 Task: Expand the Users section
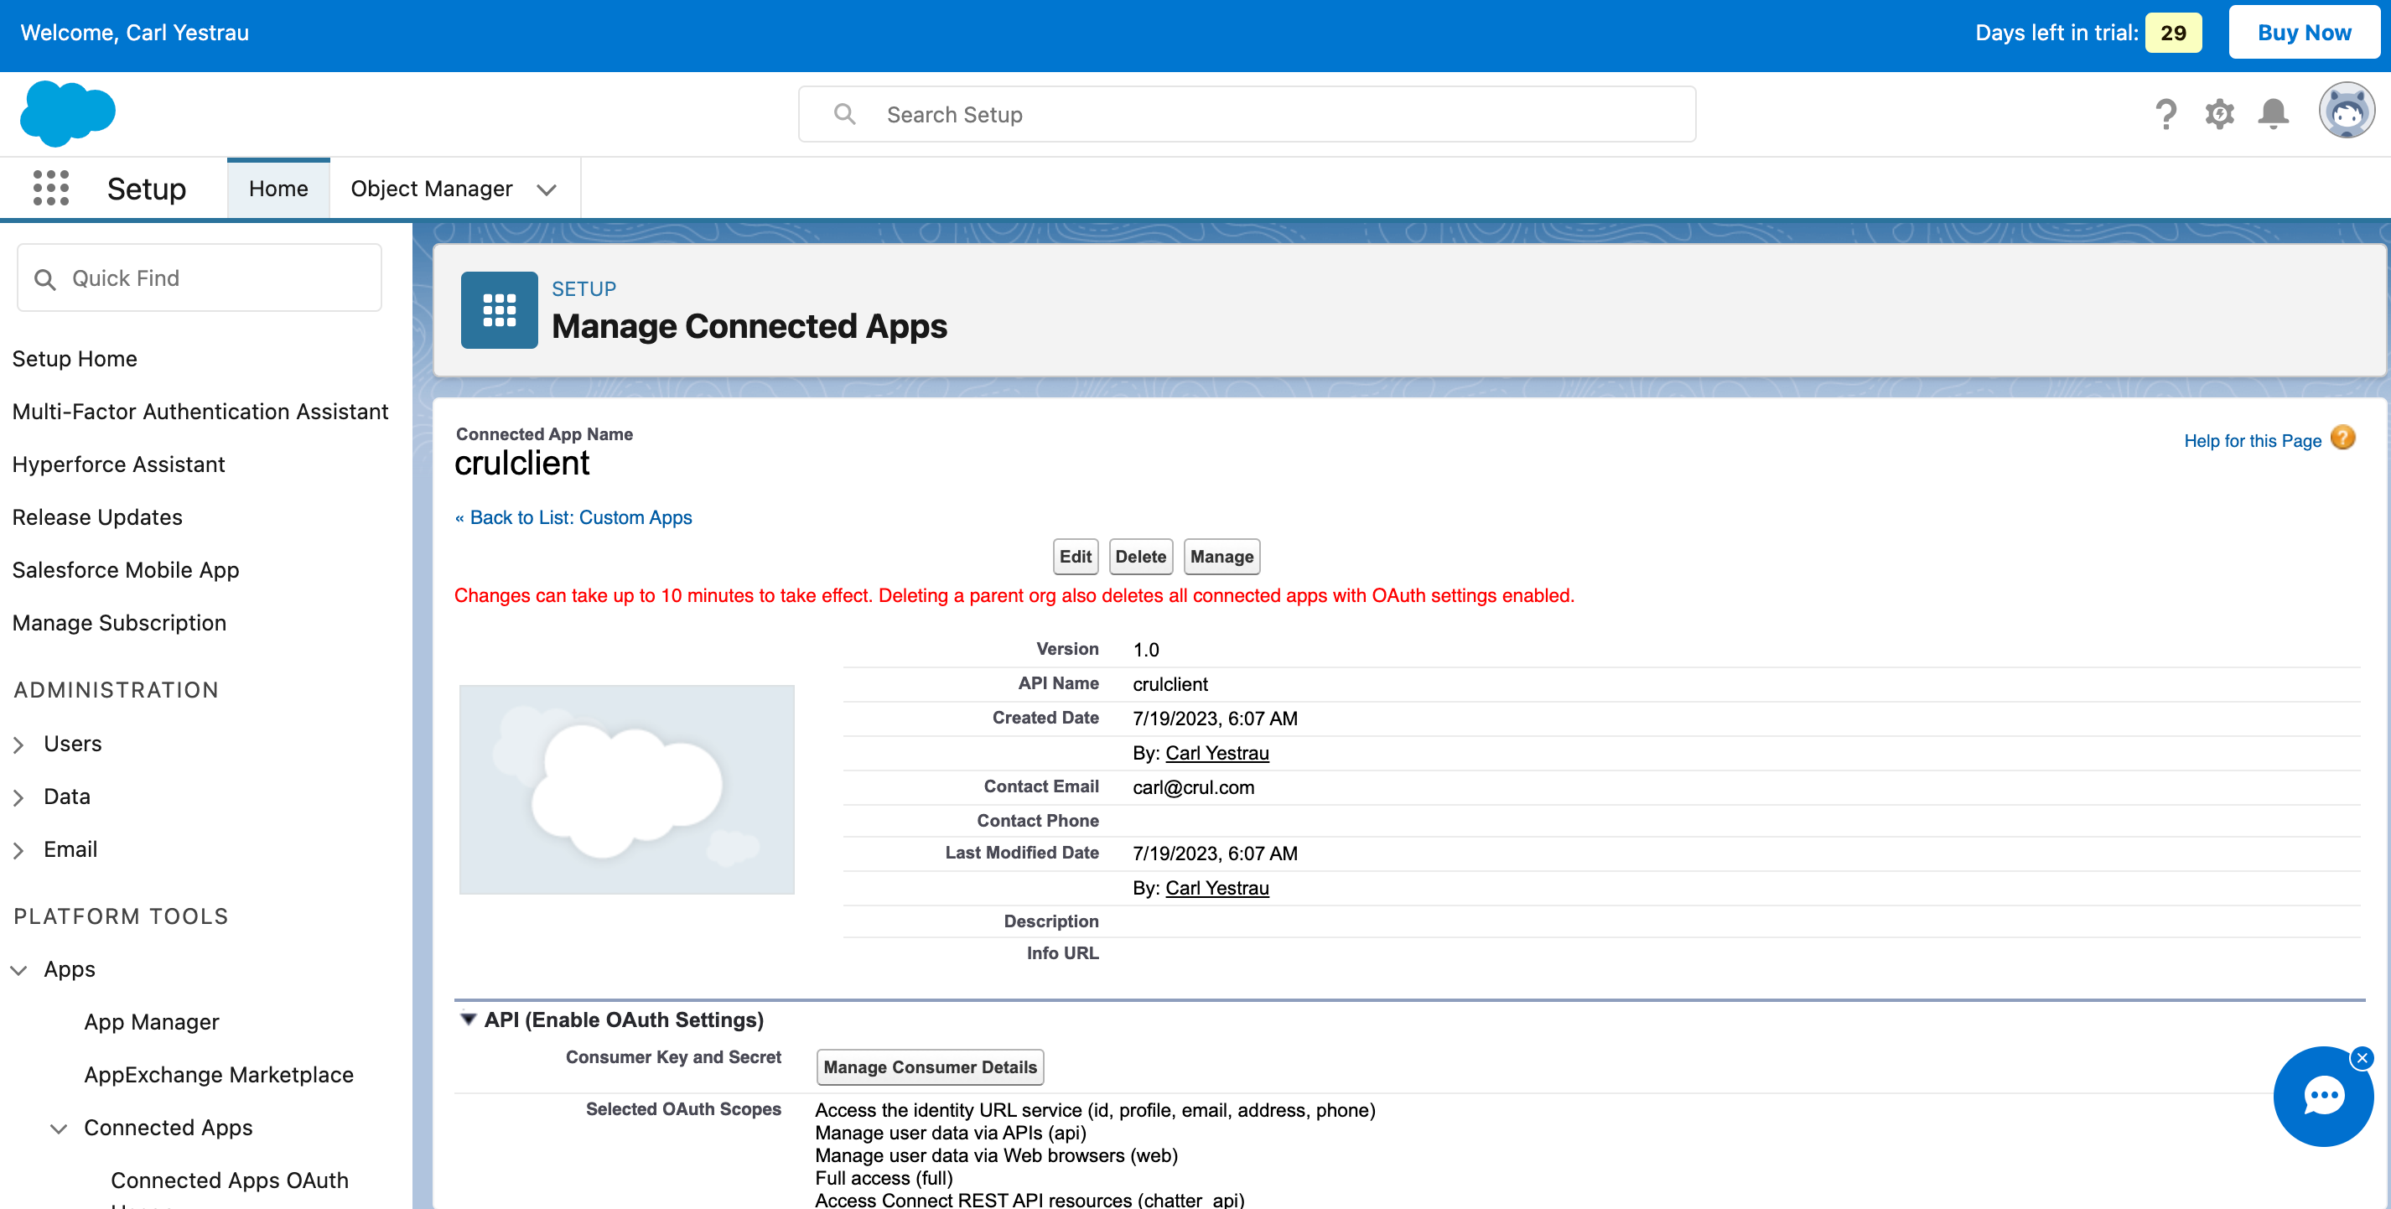pos(18,745)
